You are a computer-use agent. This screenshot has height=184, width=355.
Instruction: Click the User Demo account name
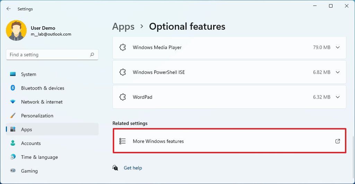43,28
